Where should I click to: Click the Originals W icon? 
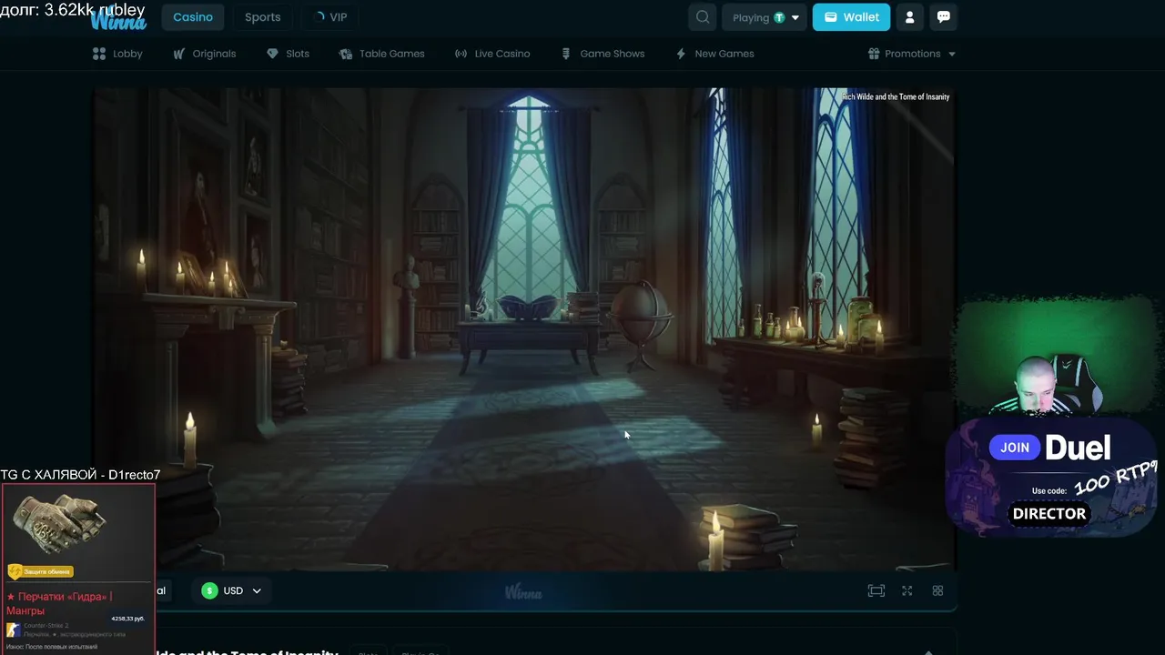[x=179, y=54]
